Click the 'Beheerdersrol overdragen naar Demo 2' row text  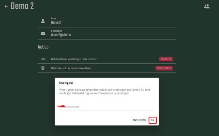pos(74,59)
